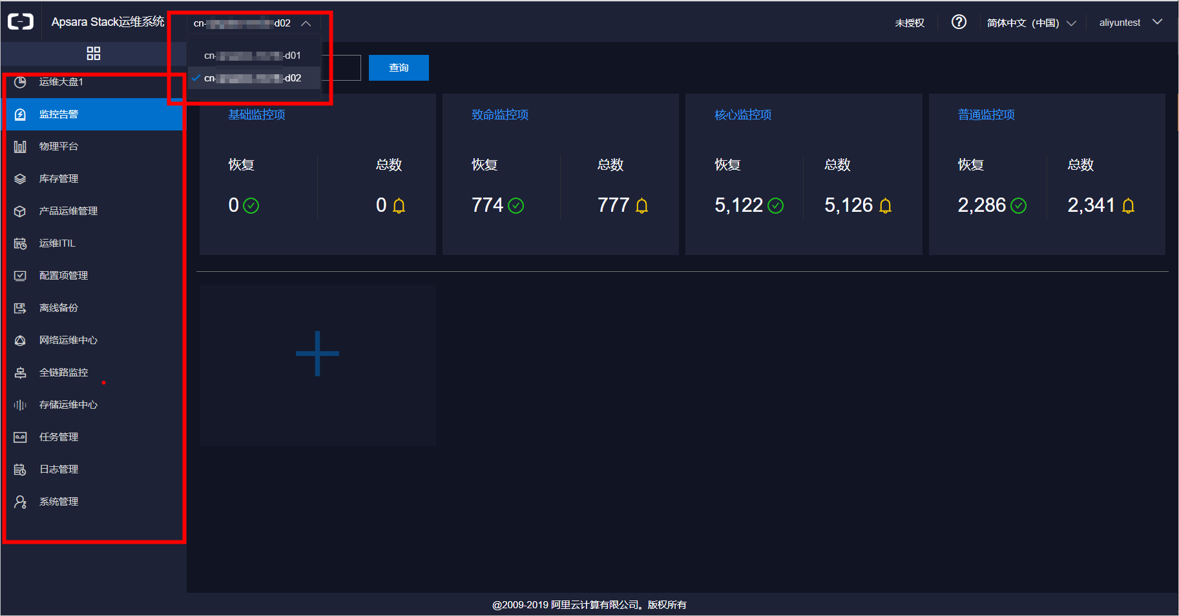This screenshot has width=1179, height=616.
Task: Click the 存储运维中心 waveform icon
Action: (x=20, y=405)
